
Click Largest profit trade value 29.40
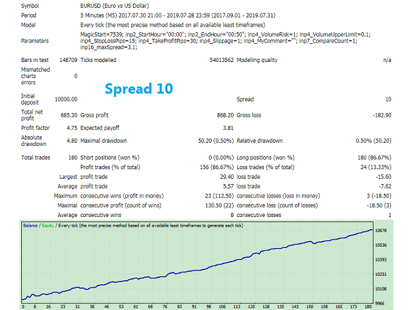pyautogui.click(x=227, y=177)
